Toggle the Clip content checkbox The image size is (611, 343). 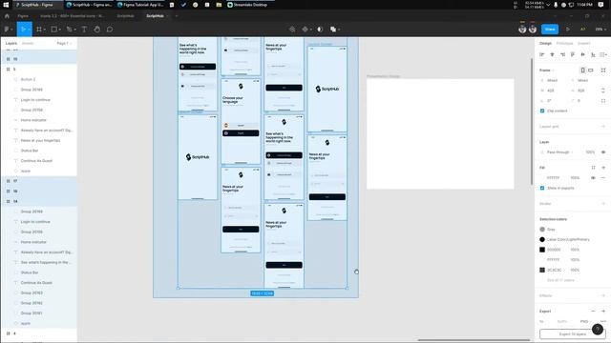point(542,111)
